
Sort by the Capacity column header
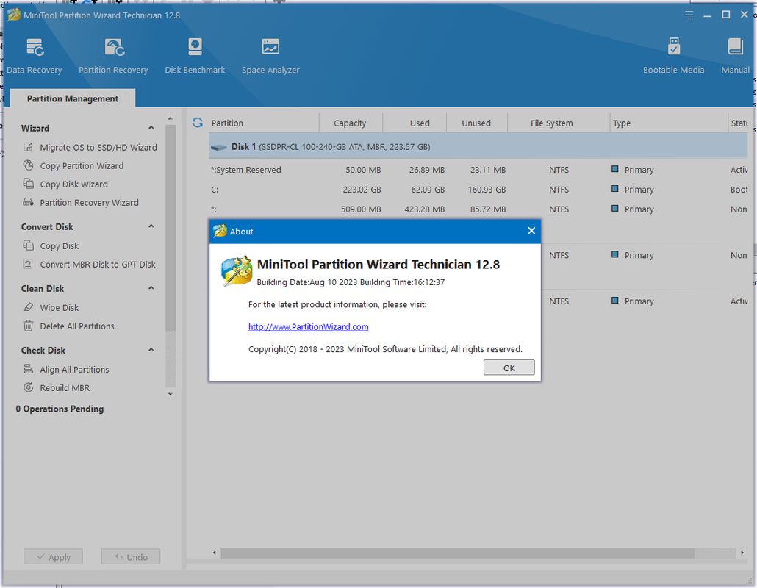coord(351,123)
